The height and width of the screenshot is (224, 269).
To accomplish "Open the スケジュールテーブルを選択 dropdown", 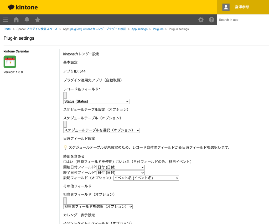I will tap(101, 130).
